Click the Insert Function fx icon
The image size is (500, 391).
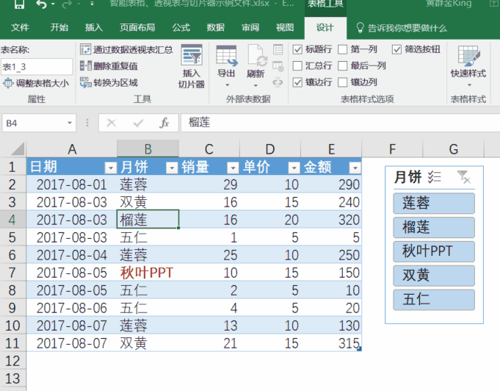pos(164,123)
